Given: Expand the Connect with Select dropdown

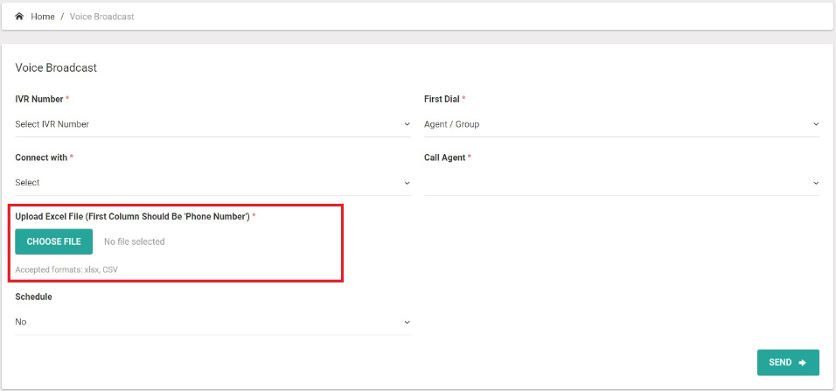Looking at the screenshot, I should click(x=210, y=183).
